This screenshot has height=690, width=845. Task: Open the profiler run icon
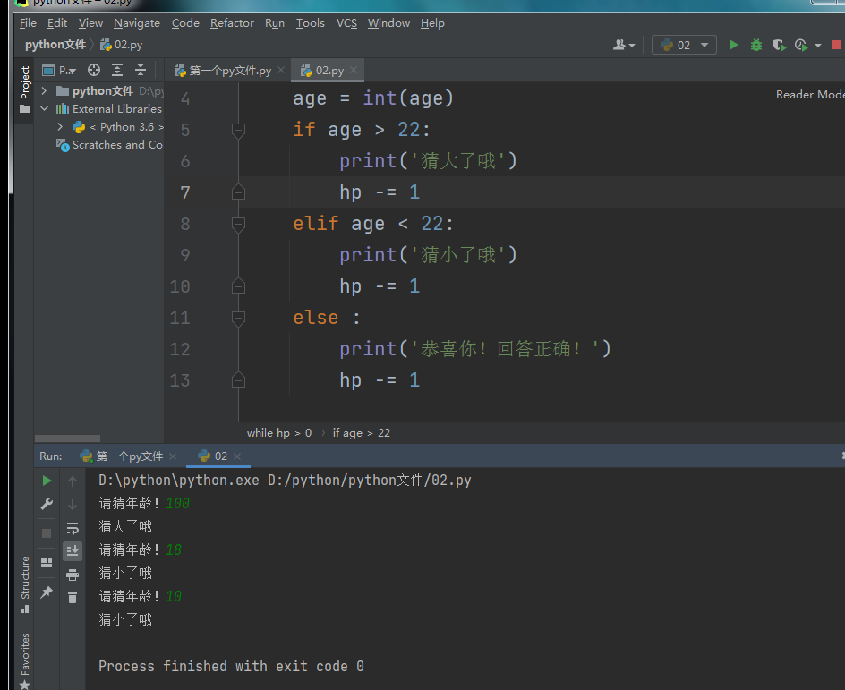coord(801,45)
